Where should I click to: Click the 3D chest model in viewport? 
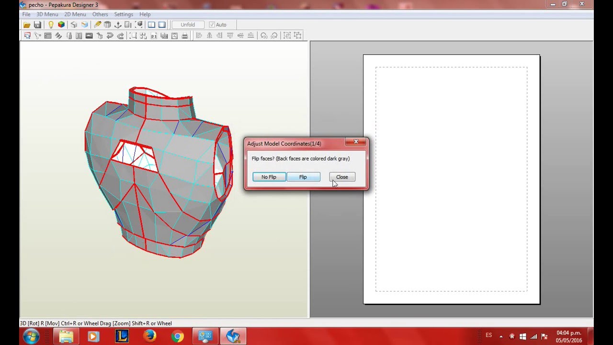(158, 172)
